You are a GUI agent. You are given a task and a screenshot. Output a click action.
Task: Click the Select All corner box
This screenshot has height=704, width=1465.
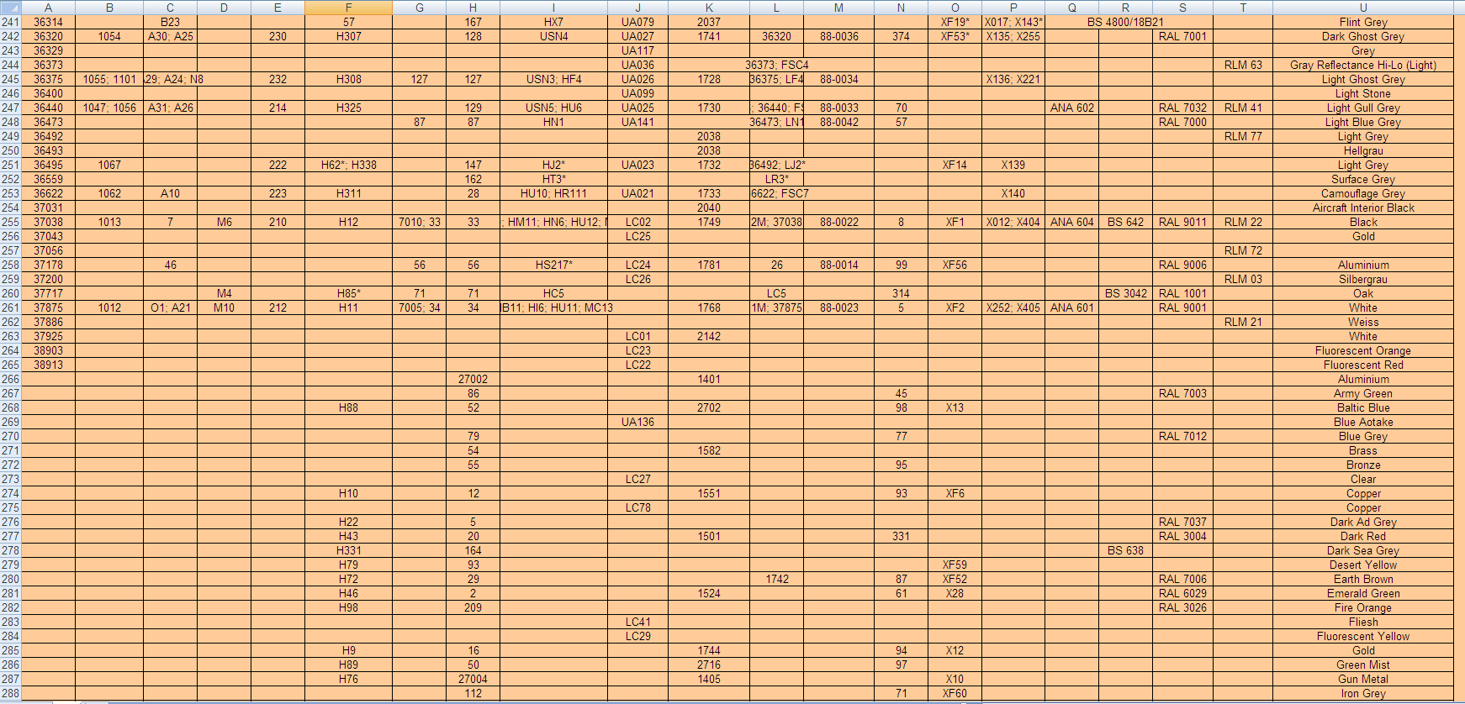(x=9, y=8)
